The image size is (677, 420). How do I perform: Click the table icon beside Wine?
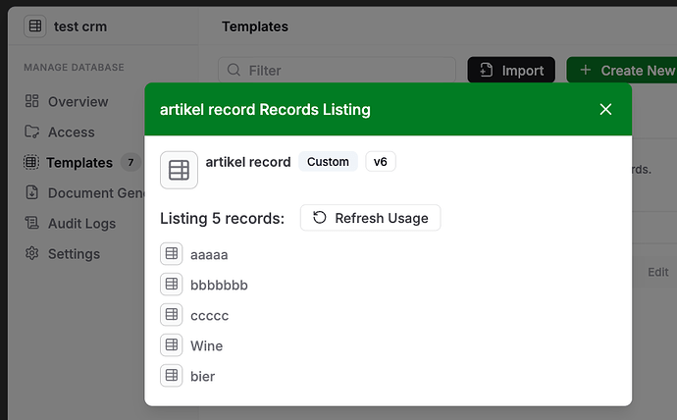pyautogui.click(x=172, y=345)
